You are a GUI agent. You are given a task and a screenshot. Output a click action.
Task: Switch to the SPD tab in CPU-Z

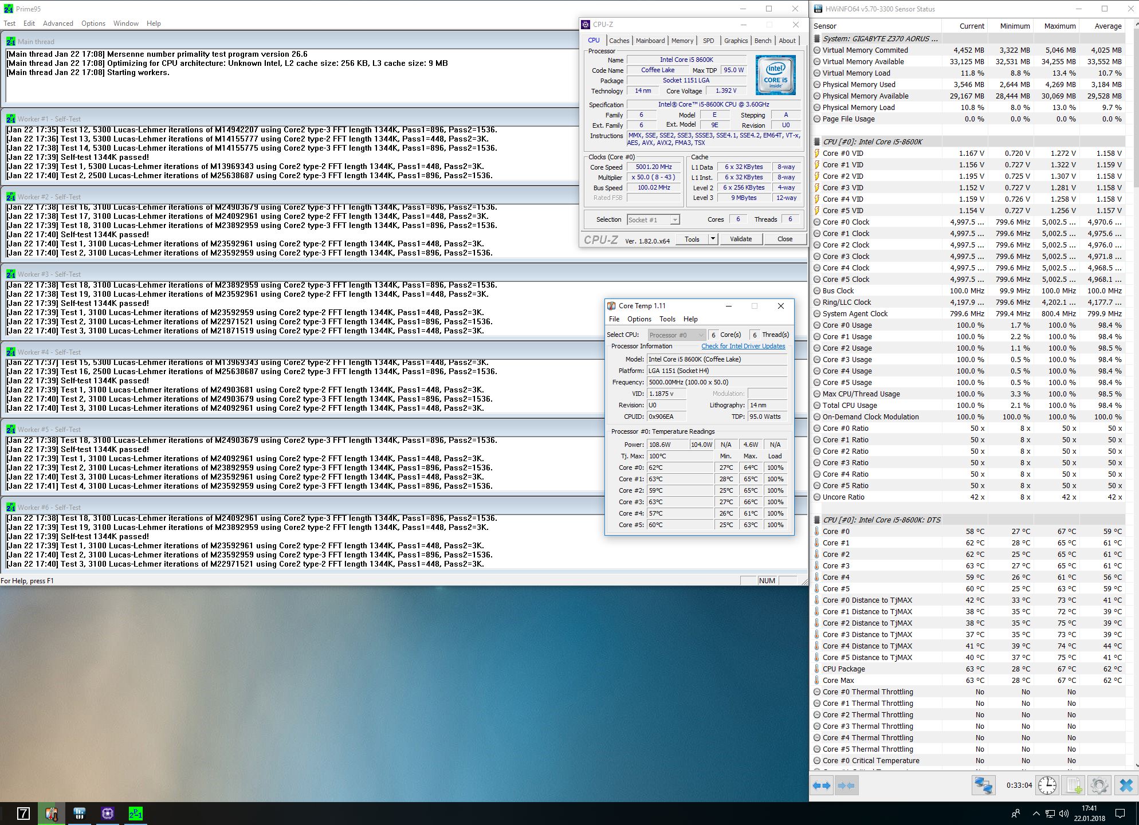point(709,41)
